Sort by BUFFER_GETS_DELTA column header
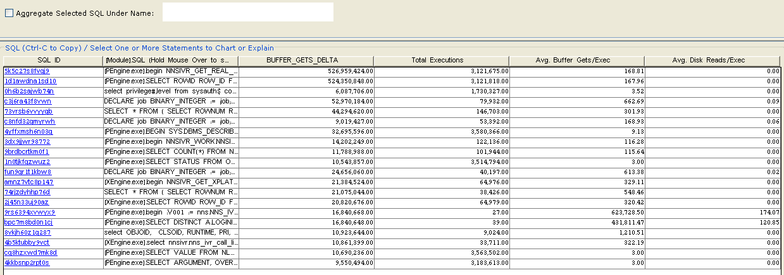784x275 pixels. click(306, 61)
